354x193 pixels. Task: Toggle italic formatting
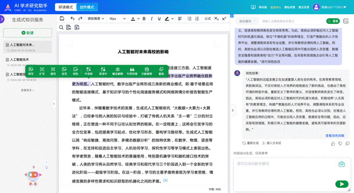click(152, 19)
